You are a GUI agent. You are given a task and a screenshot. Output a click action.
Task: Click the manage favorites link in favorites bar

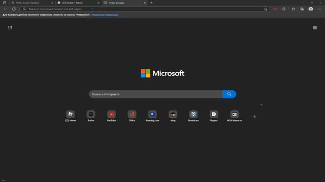(105, 15)
